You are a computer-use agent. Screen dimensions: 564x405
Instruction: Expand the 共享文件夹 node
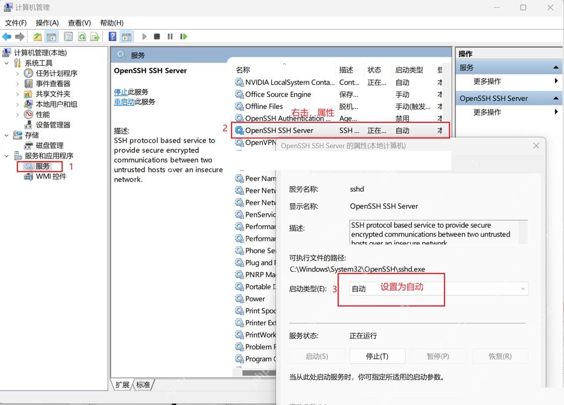(x=17, y=94)
